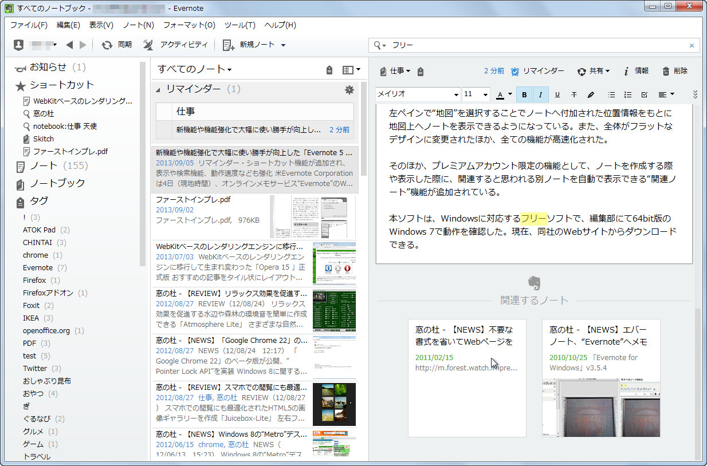Create a note with 新規ノート

[248, 45]
